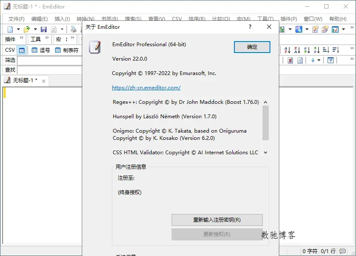Screen dimensions: 356x256
Task: Click the EmEditor notepad icon in dialog
Action: coord(95,47)
